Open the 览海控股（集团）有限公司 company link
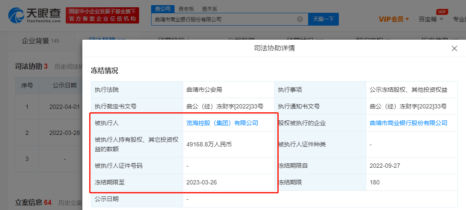This screenshot has width=466, height=210. click(x=222, y=123)
